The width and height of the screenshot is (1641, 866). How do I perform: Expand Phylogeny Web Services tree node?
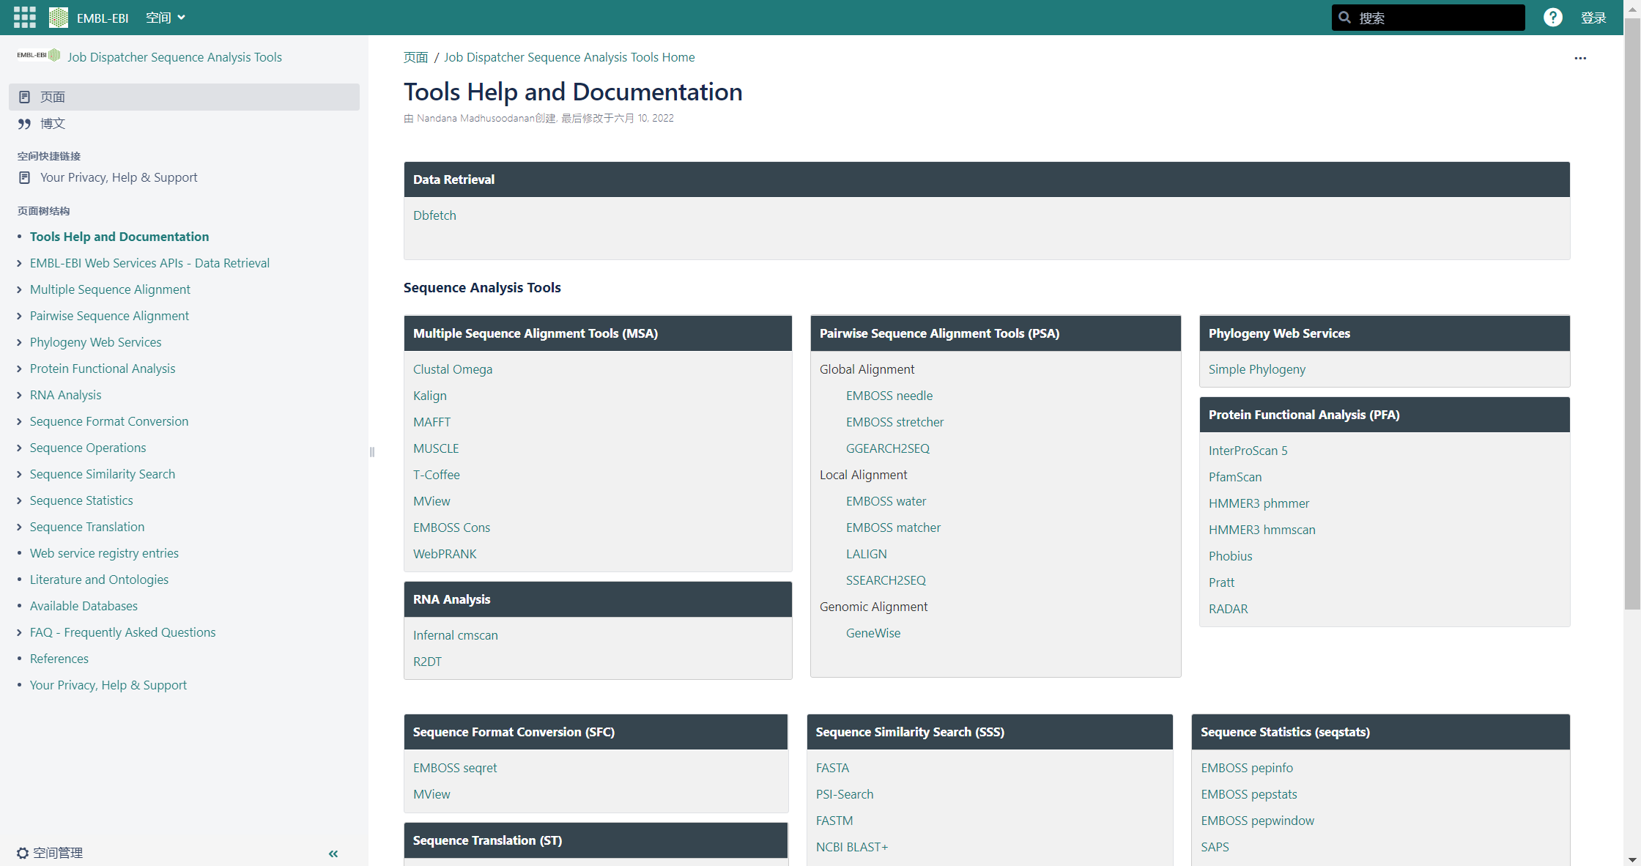[19, 342]
